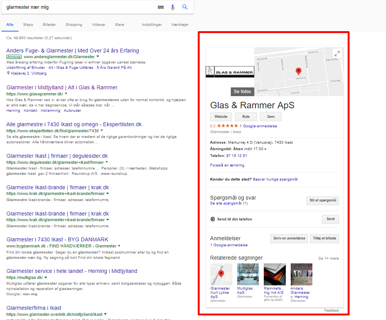The image size is (386, 320).
Task: Click the virtual keyboard icon in search box
Action: pos(161,7)
